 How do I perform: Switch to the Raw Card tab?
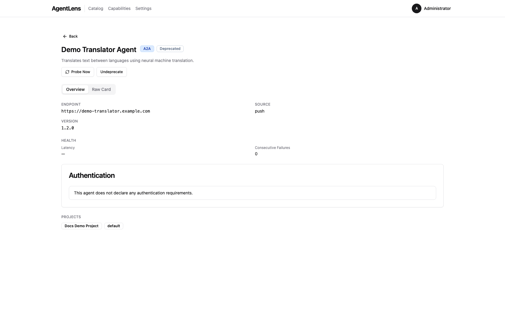[x=101, y=89]
